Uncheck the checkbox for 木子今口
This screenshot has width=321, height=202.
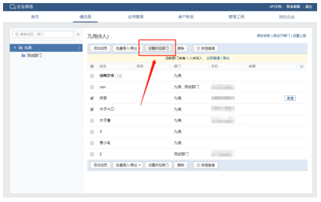[92, 110]
